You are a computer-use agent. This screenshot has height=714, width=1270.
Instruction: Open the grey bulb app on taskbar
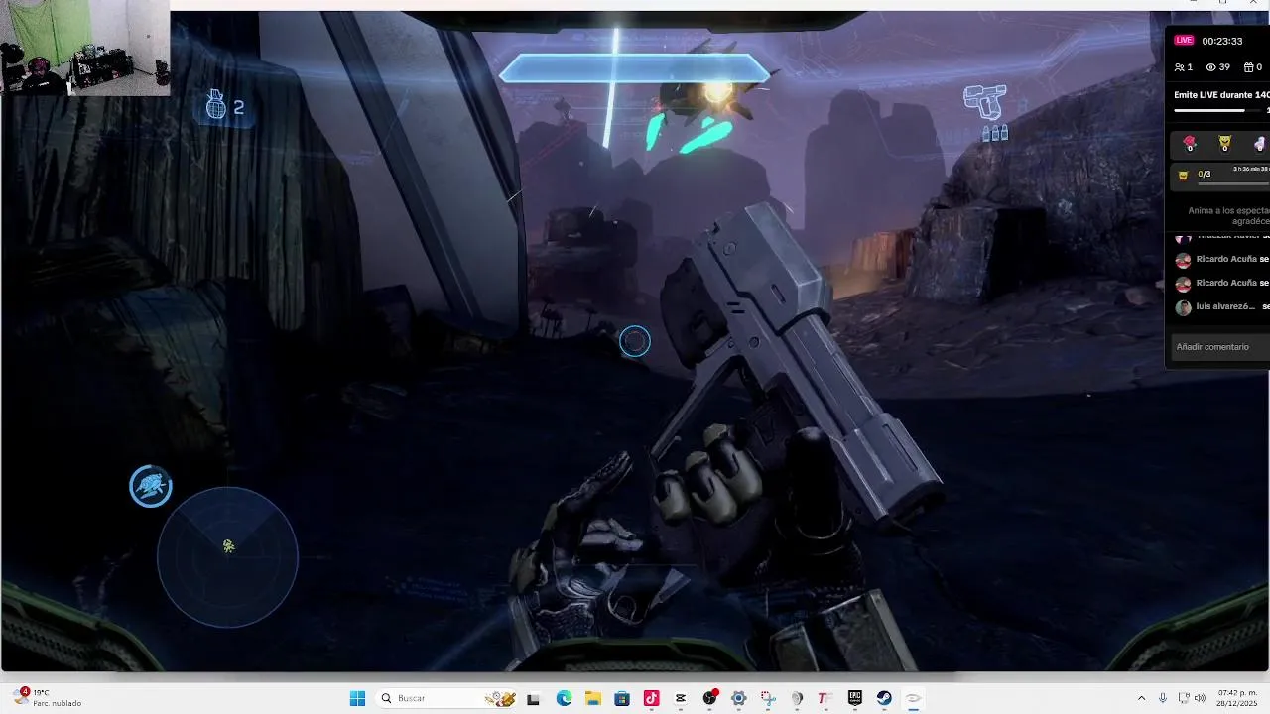pyautogui.click(x=797, y=698)
